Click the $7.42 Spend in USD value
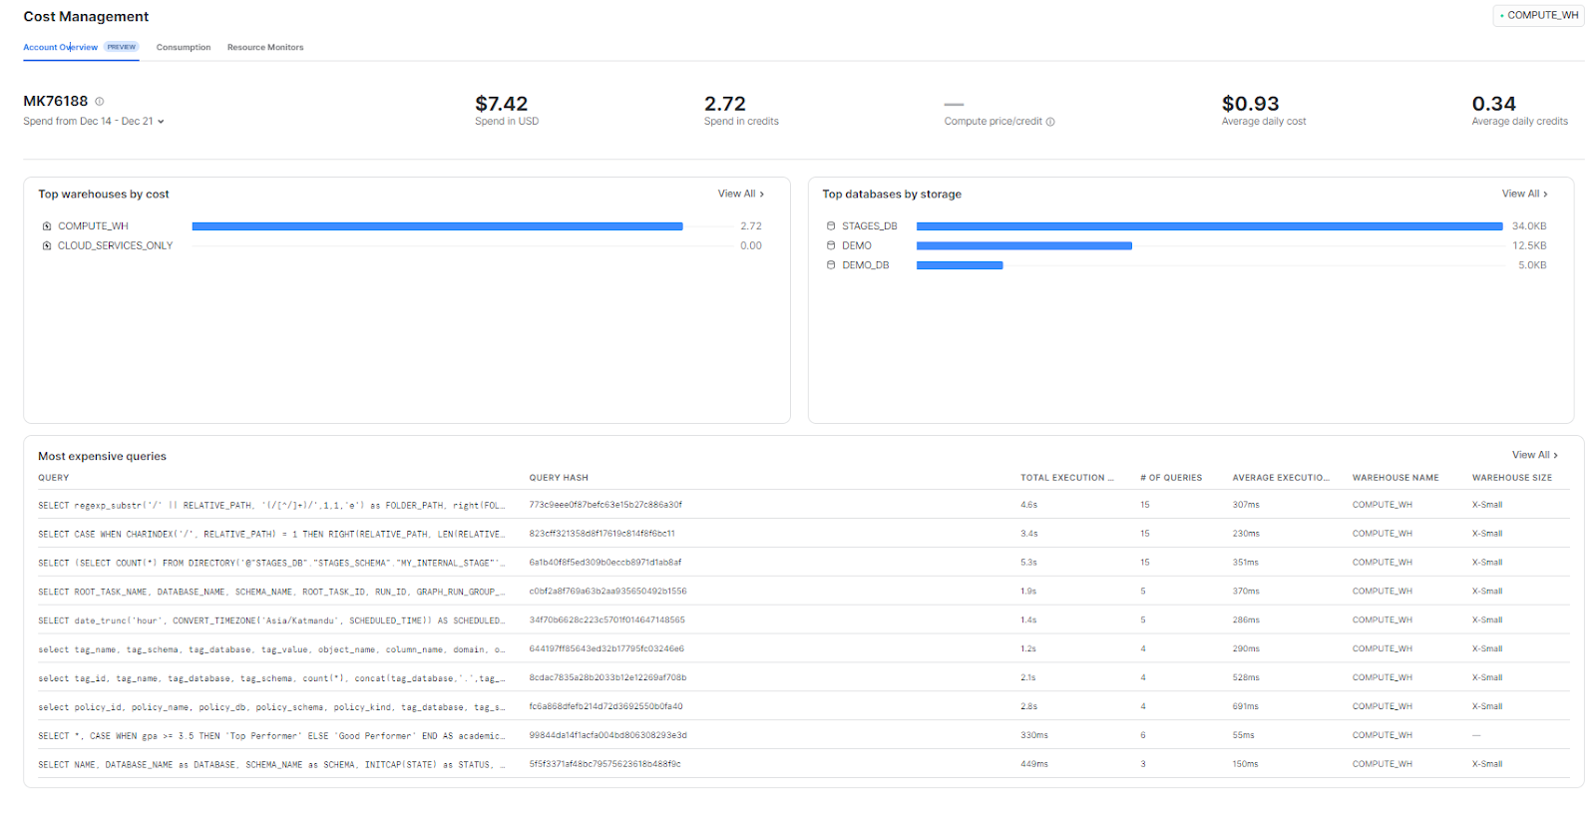 (502, 104)
